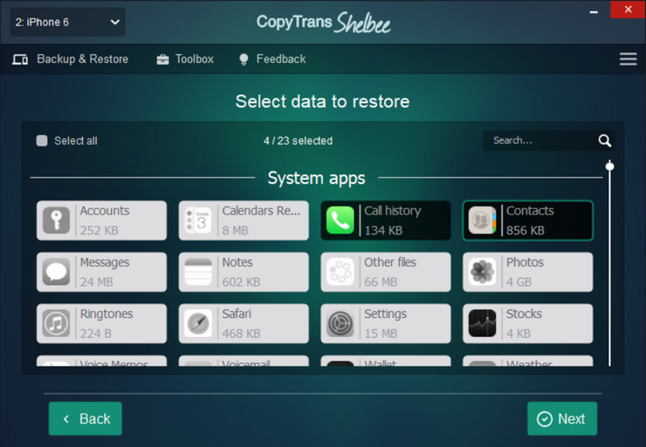
Task: Click the Photos flower icon
Action: pos(483,272)
